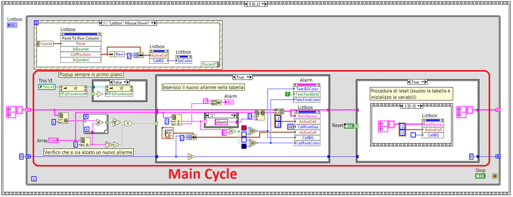Select the CellFontSize property item
The height and width of the screenshot is (197, 513).
click(x=307, y=127)
